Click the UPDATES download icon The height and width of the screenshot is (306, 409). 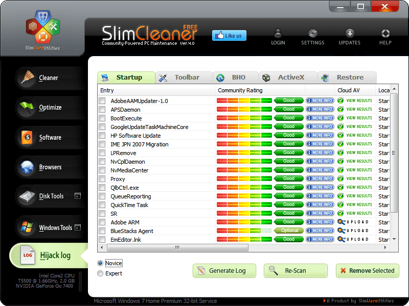pos(350,33)
